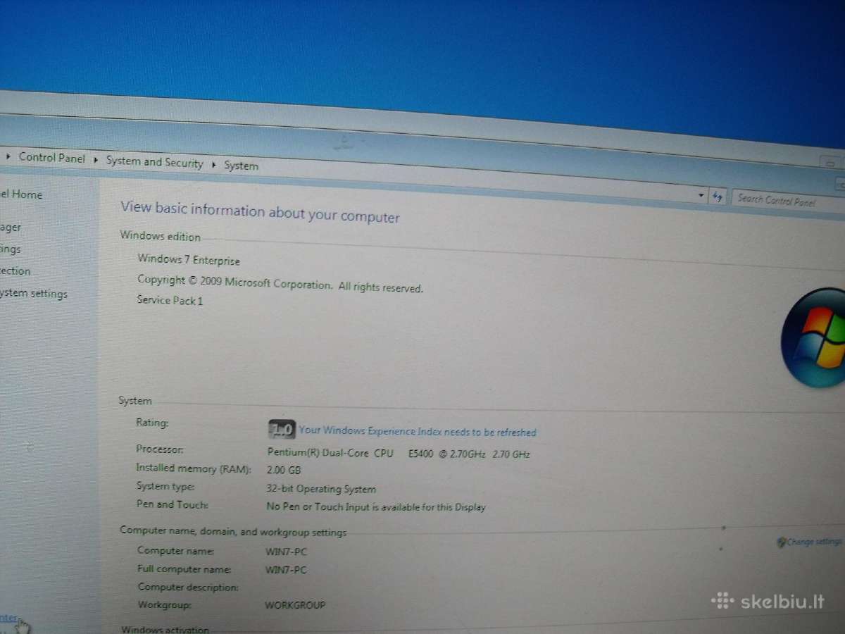Click the Change settings link

(x=814, y=541)
